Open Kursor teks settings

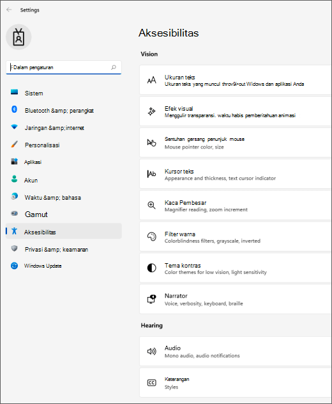pyautogui.click(x=236, y=174)
